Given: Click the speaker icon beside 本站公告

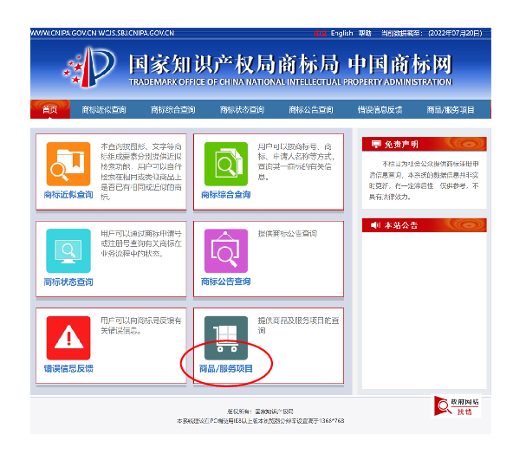Looking at the screenshot, I should (x=376, y=225).
